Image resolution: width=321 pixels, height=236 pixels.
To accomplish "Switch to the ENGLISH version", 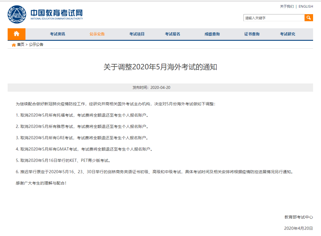I will click(x=306, y=7).
